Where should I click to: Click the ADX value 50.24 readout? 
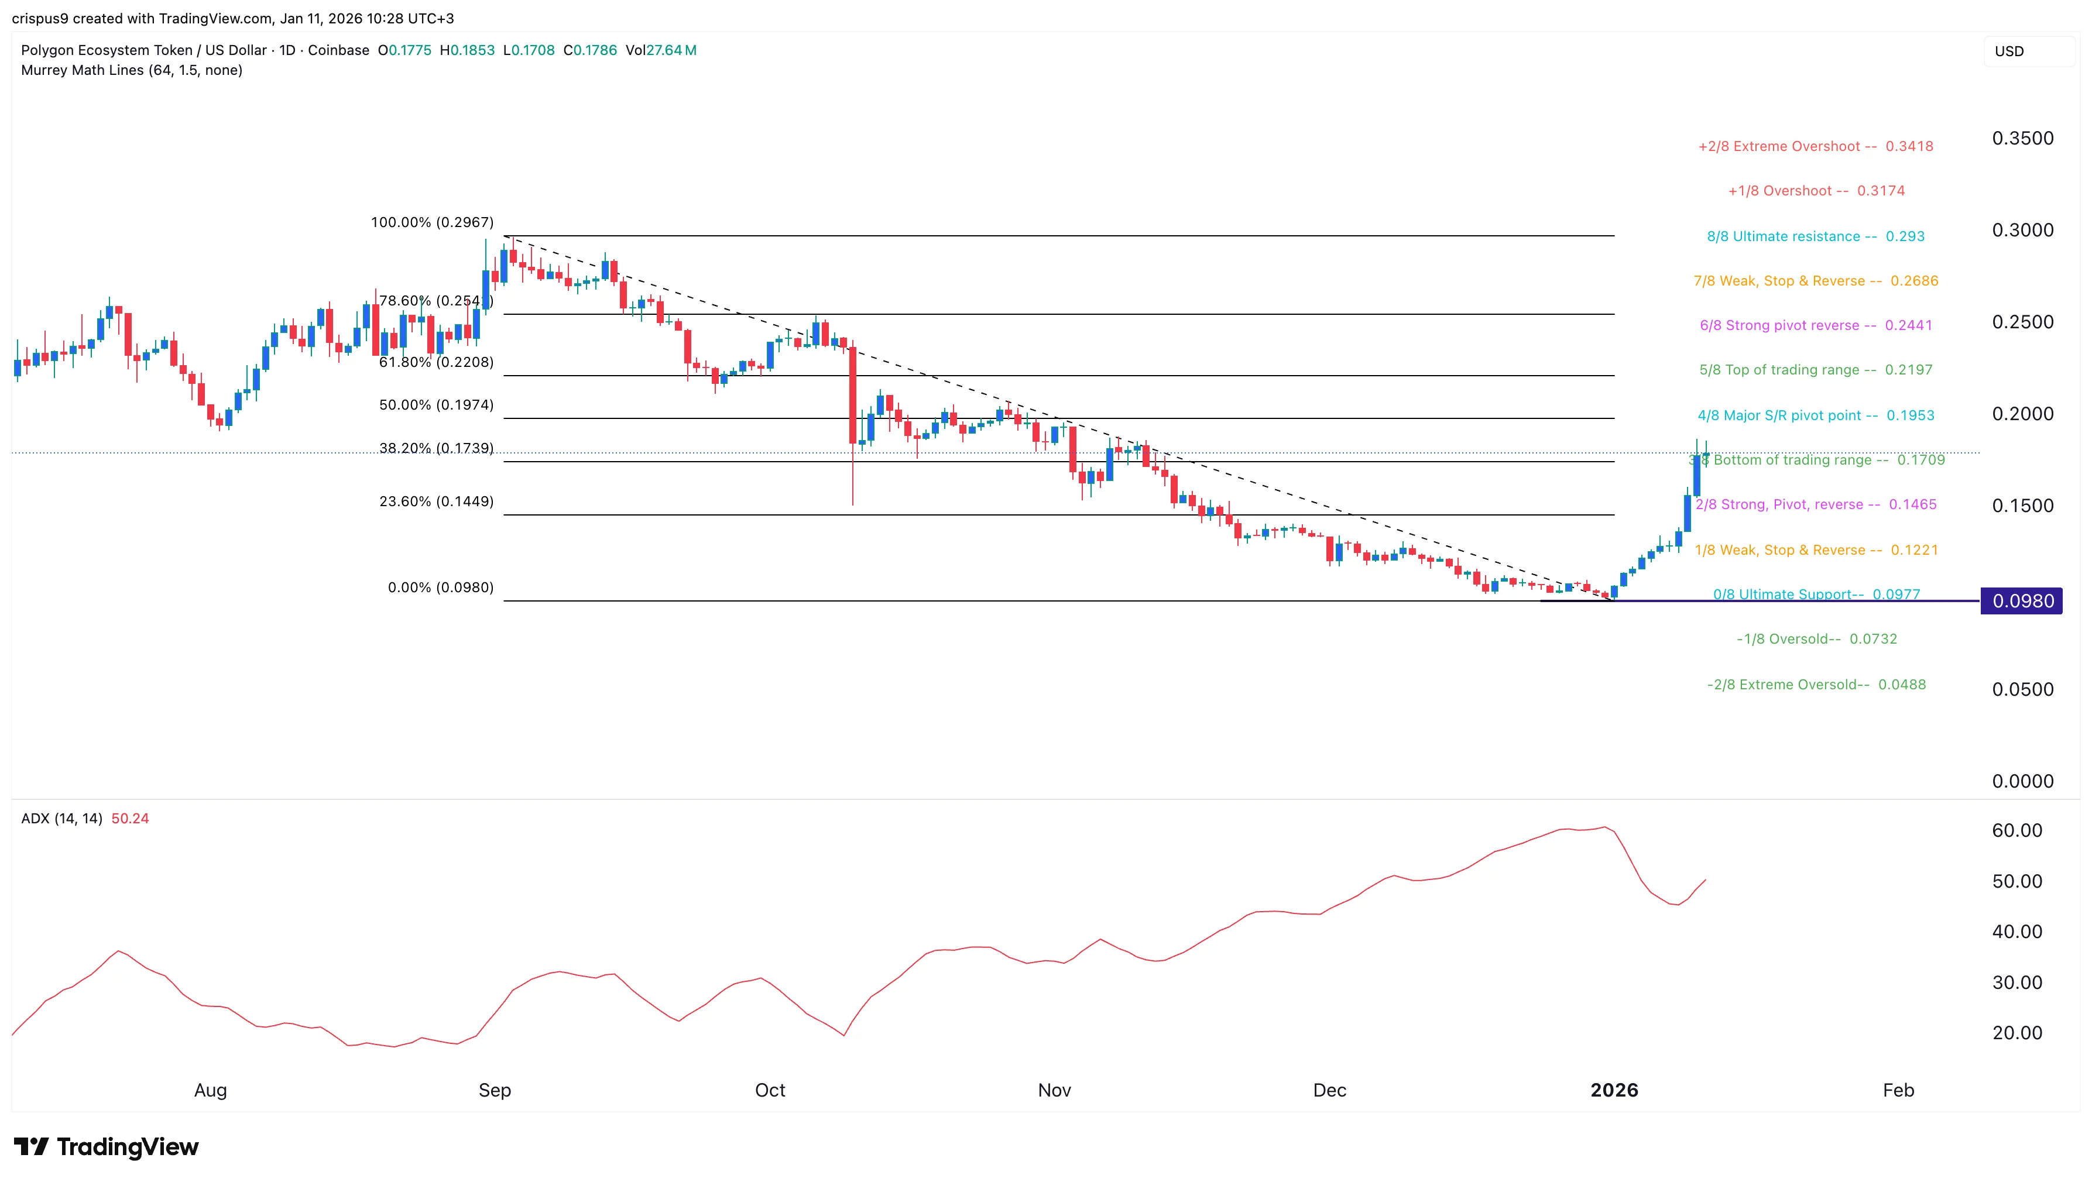[x=131, y=818]
